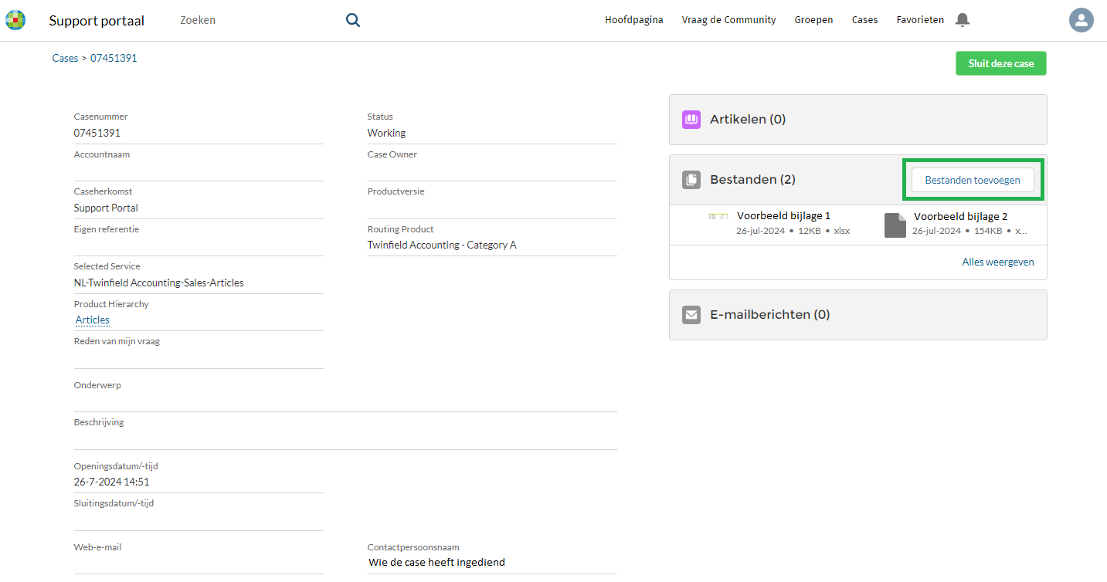The height and width of the screenshot is (582, 1107).
Task: Click the E-mailberichten envelope icon
Action: click(691, 315)
